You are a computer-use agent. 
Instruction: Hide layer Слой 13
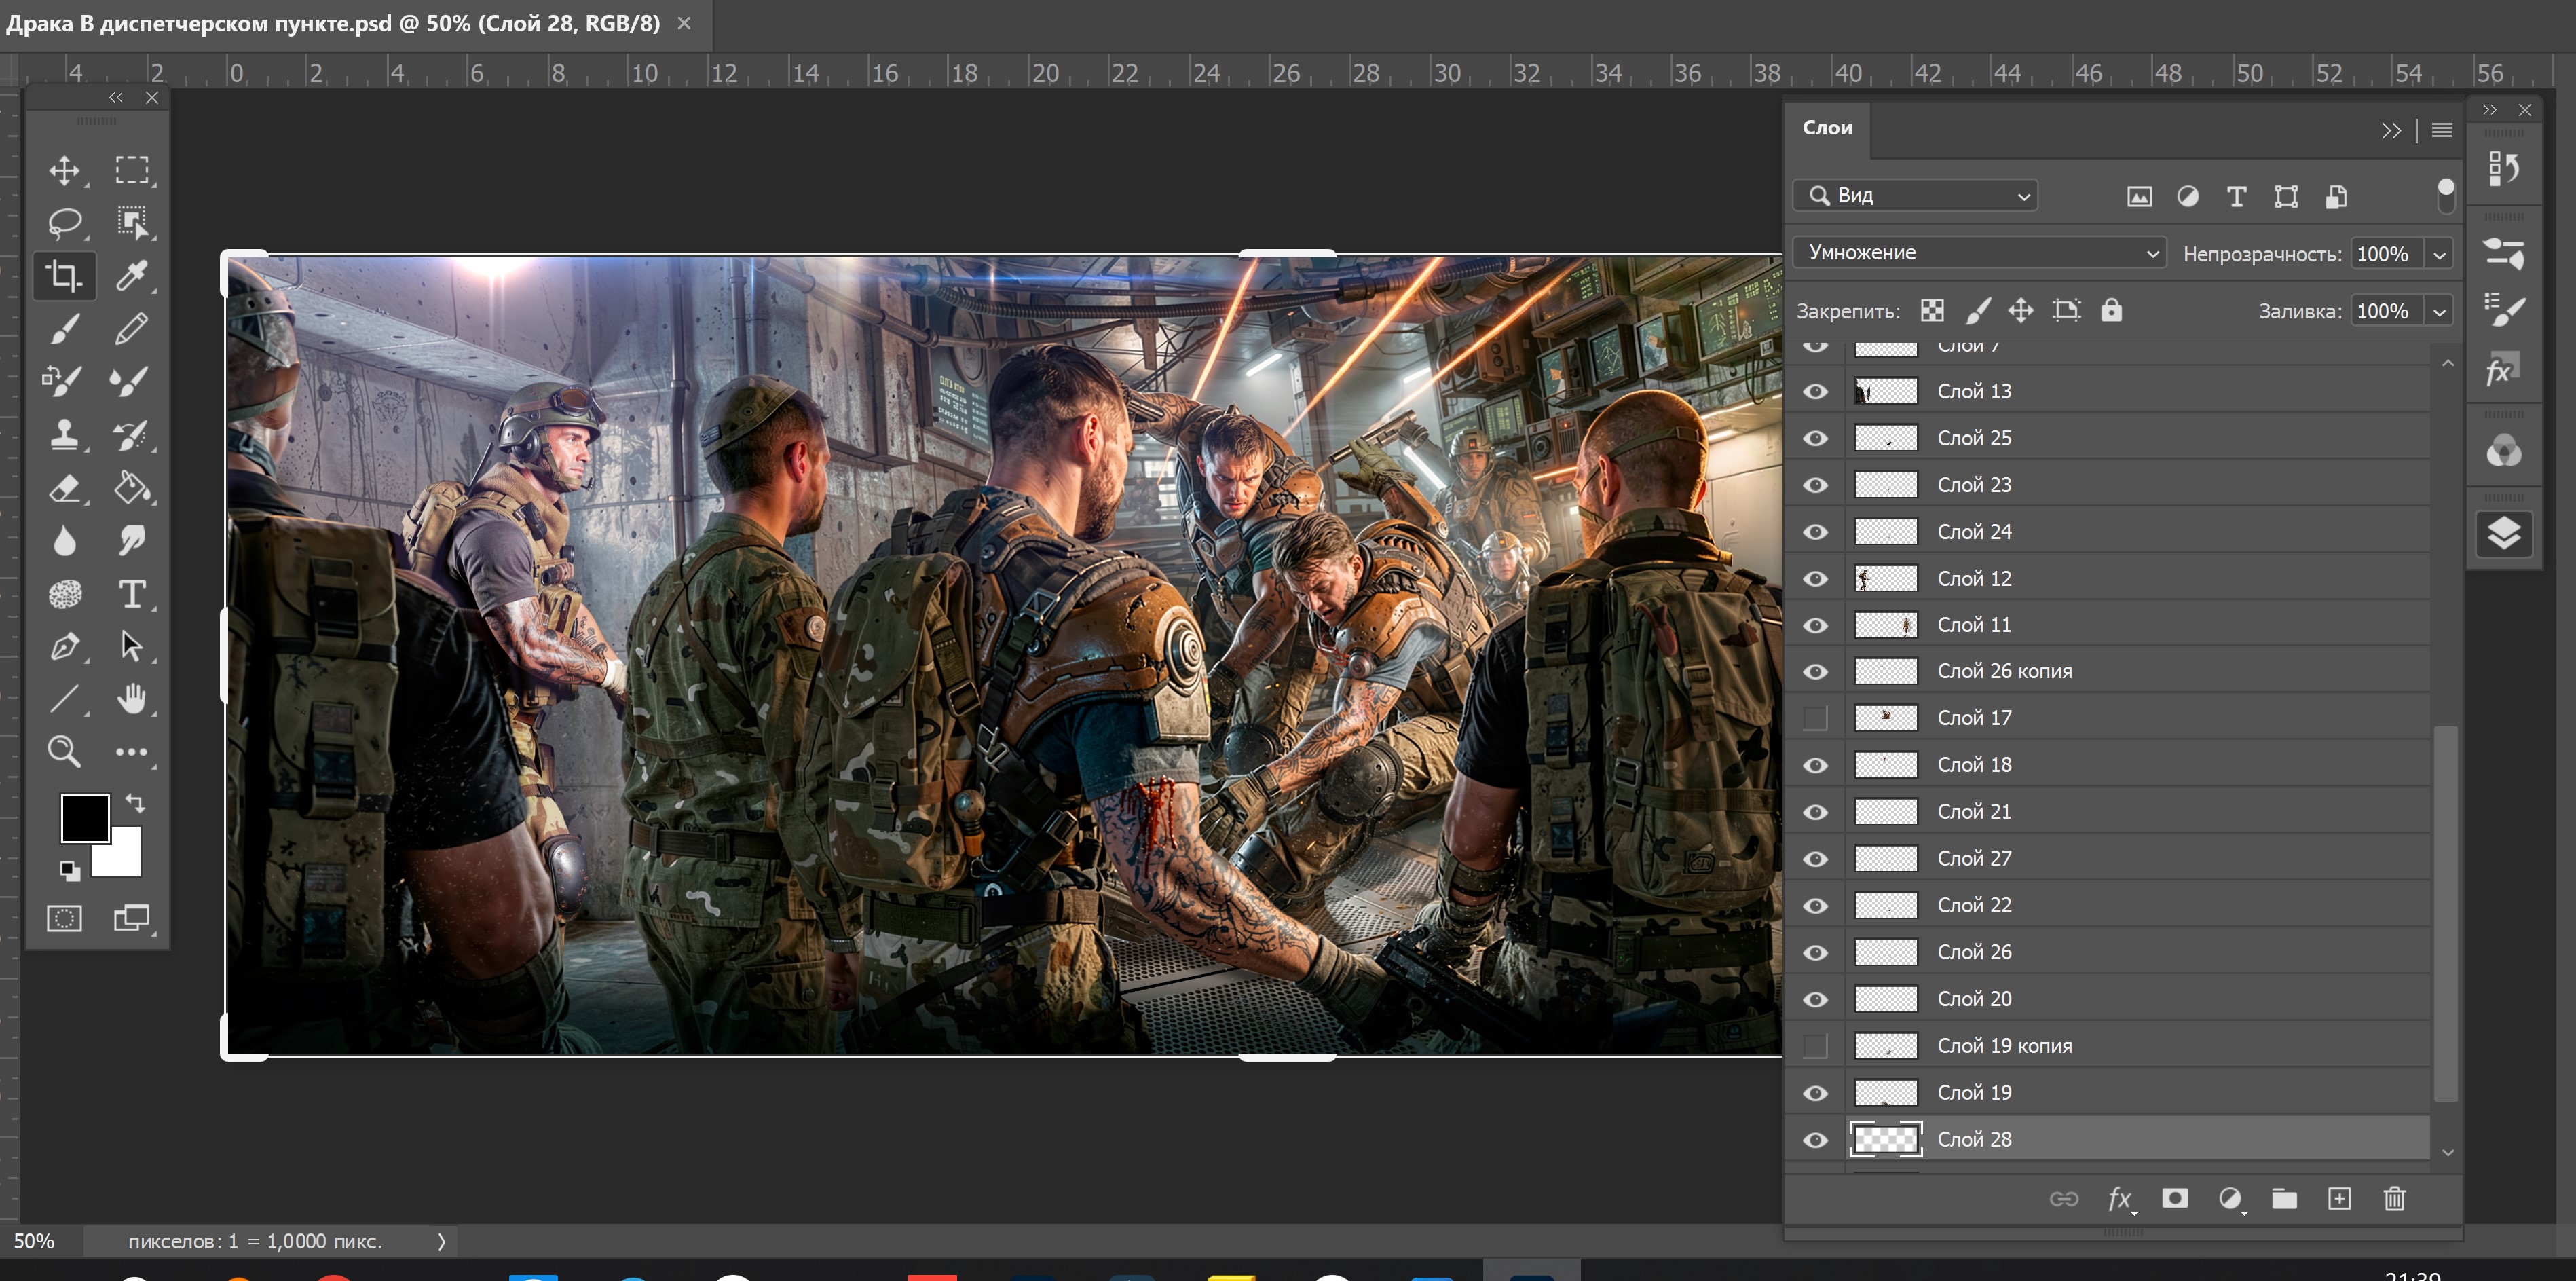pyautogui.click(x=1816, y=392)
